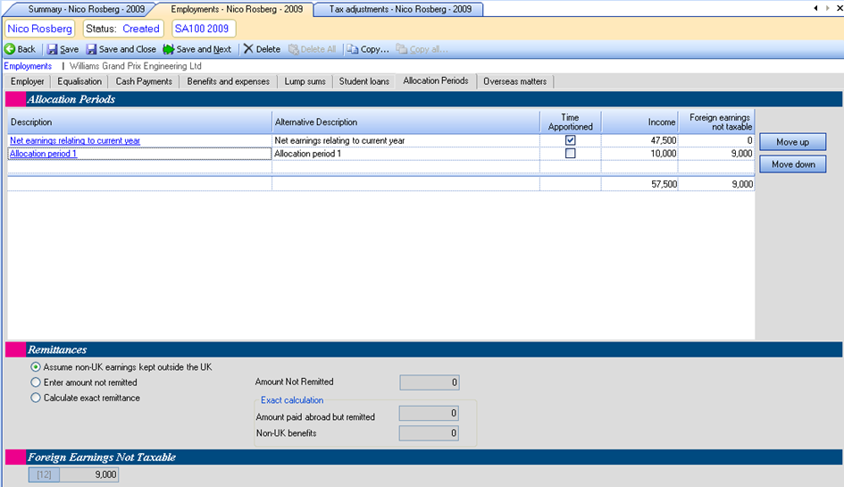Viewport: 844px width, 487px height.
Task: Click the Copy… pages icon
Action: tap(353, 49)
